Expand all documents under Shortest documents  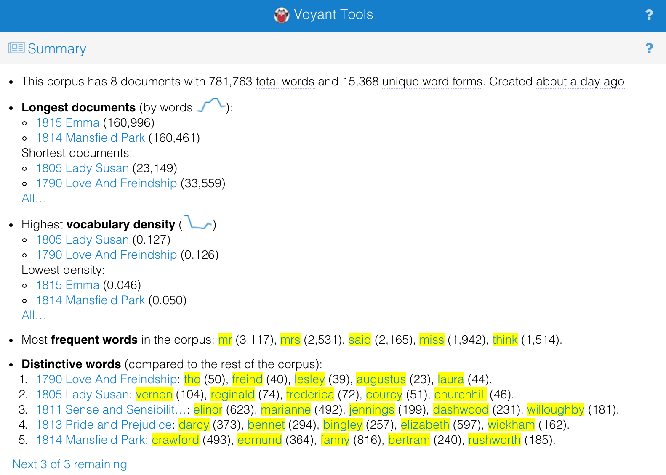(34, 199)
